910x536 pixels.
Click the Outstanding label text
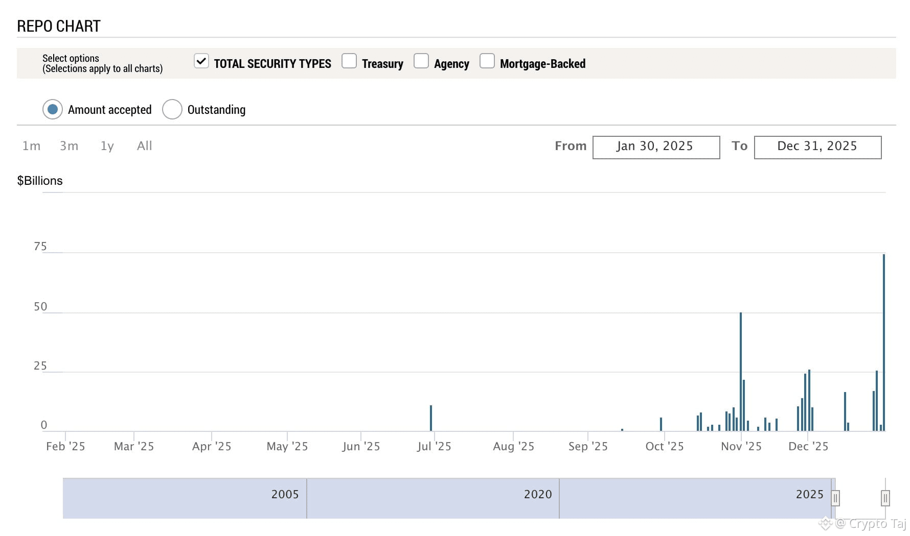(x=216, y=110)
